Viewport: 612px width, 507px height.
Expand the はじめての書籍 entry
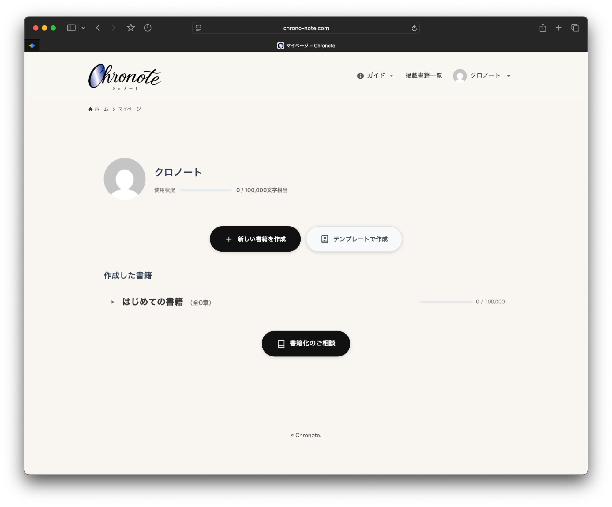click(112, 302)
